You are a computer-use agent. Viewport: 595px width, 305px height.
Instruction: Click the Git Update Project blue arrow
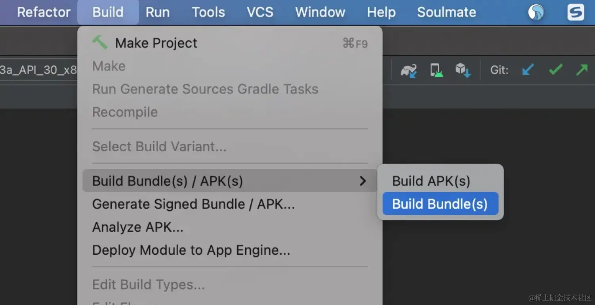coord(528,70)
